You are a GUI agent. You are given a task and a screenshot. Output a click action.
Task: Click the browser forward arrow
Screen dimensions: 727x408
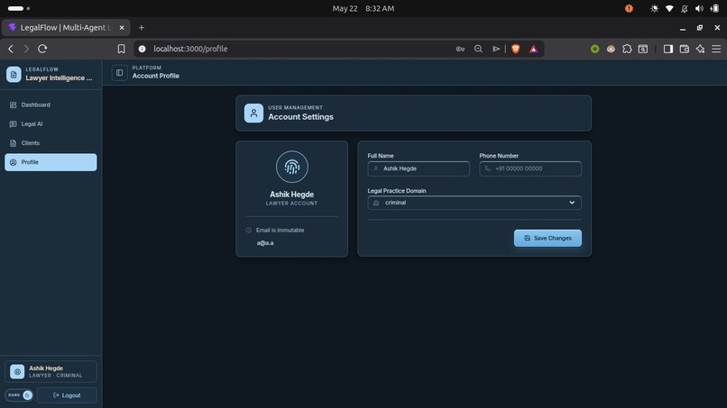(x=26, y=49)
